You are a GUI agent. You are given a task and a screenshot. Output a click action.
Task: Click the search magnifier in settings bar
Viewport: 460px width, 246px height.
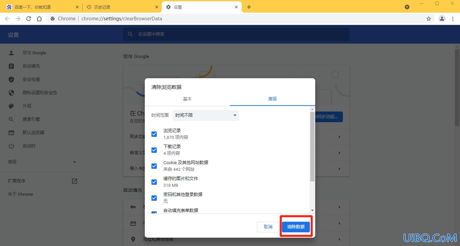[130, 34]
